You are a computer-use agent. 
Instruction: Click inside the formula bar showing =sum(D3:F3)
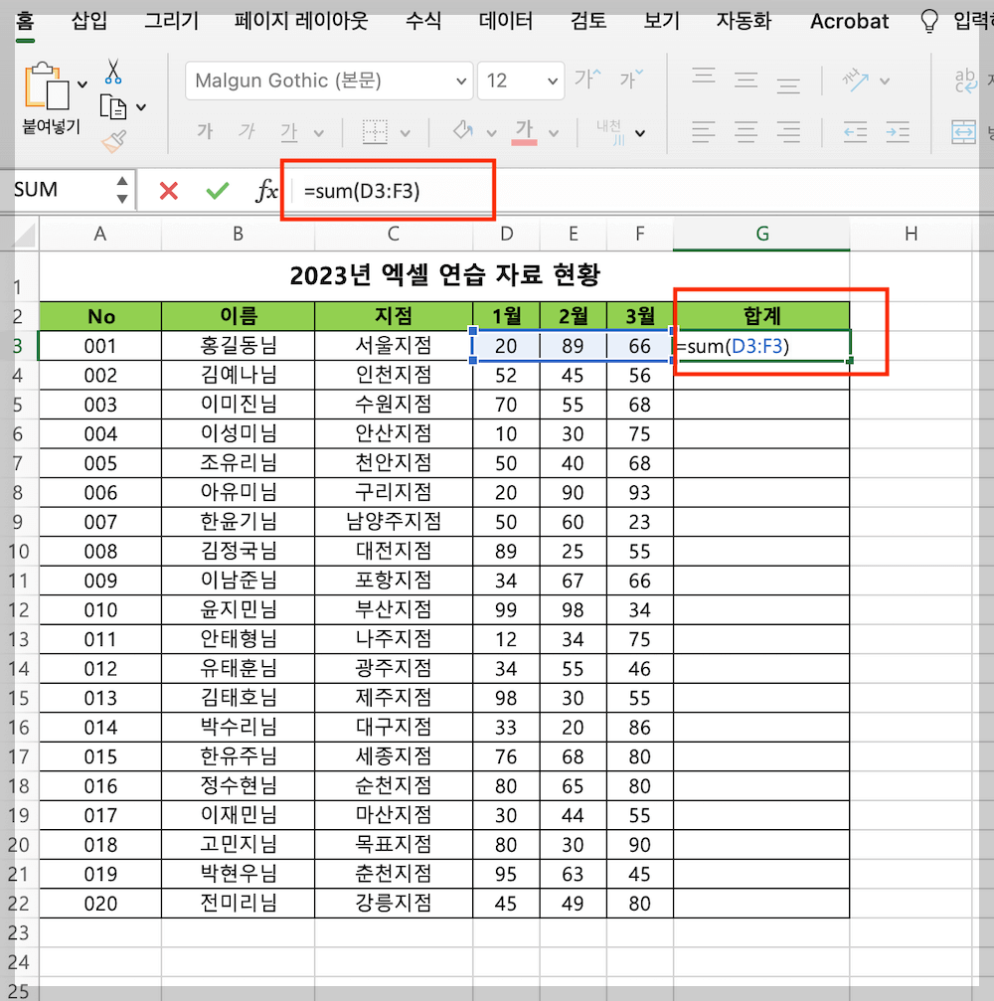coord(388,190)
